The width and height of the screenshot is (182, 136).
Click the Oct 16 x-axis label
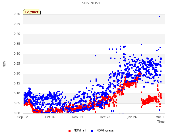tap(50, 117)
